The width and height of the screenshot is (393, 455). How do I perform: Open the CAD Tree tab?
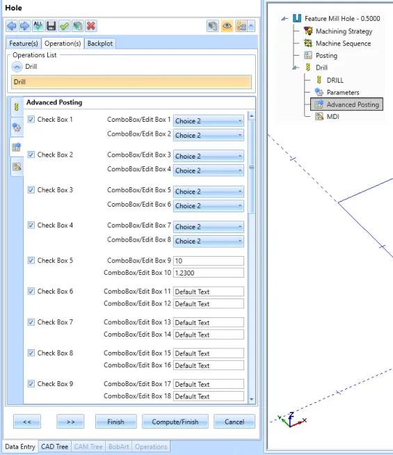pyautogui.click(x=54, y=446)
